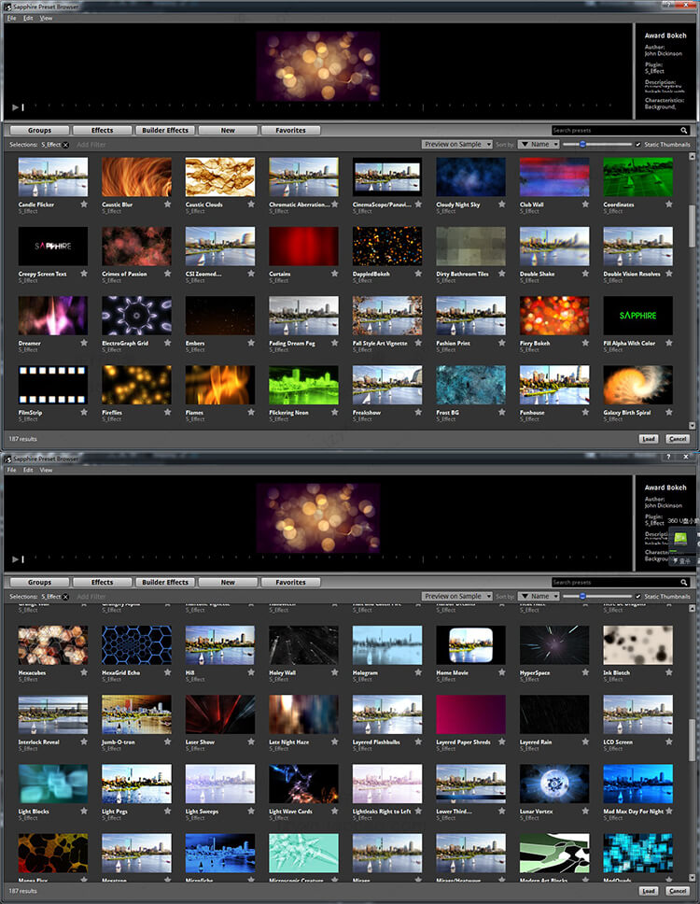Favorite the Candle Flicker preset star

(x=84, y=205)
